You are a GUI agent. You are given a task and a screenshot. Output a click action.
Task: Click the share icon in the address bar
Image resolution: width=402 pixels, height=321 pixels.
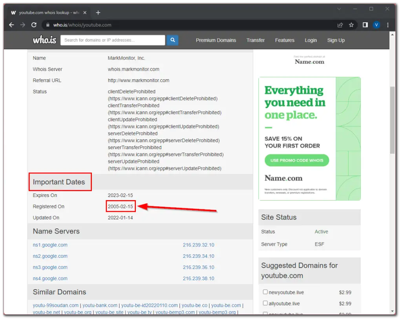340,25
